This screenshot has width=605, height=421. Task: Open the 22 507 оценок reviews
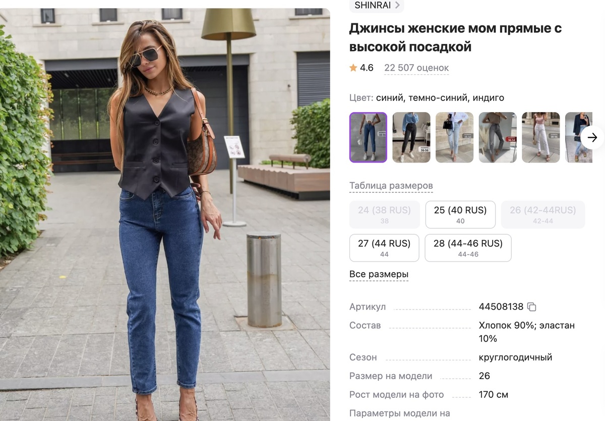point(416,68)
